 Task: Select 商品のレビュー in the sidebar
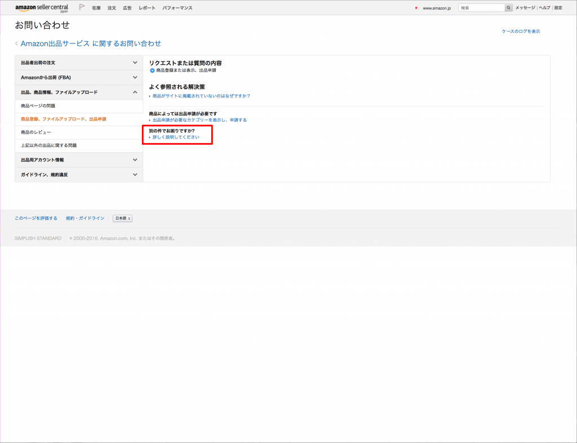coord(79,132)
